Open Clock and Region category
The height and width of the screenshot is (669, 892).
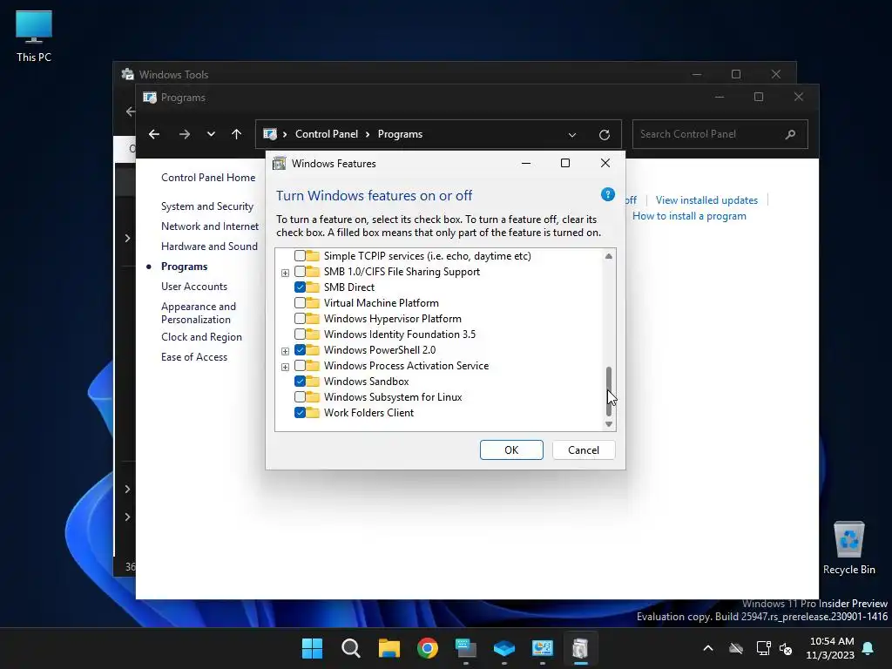[201, 337]
